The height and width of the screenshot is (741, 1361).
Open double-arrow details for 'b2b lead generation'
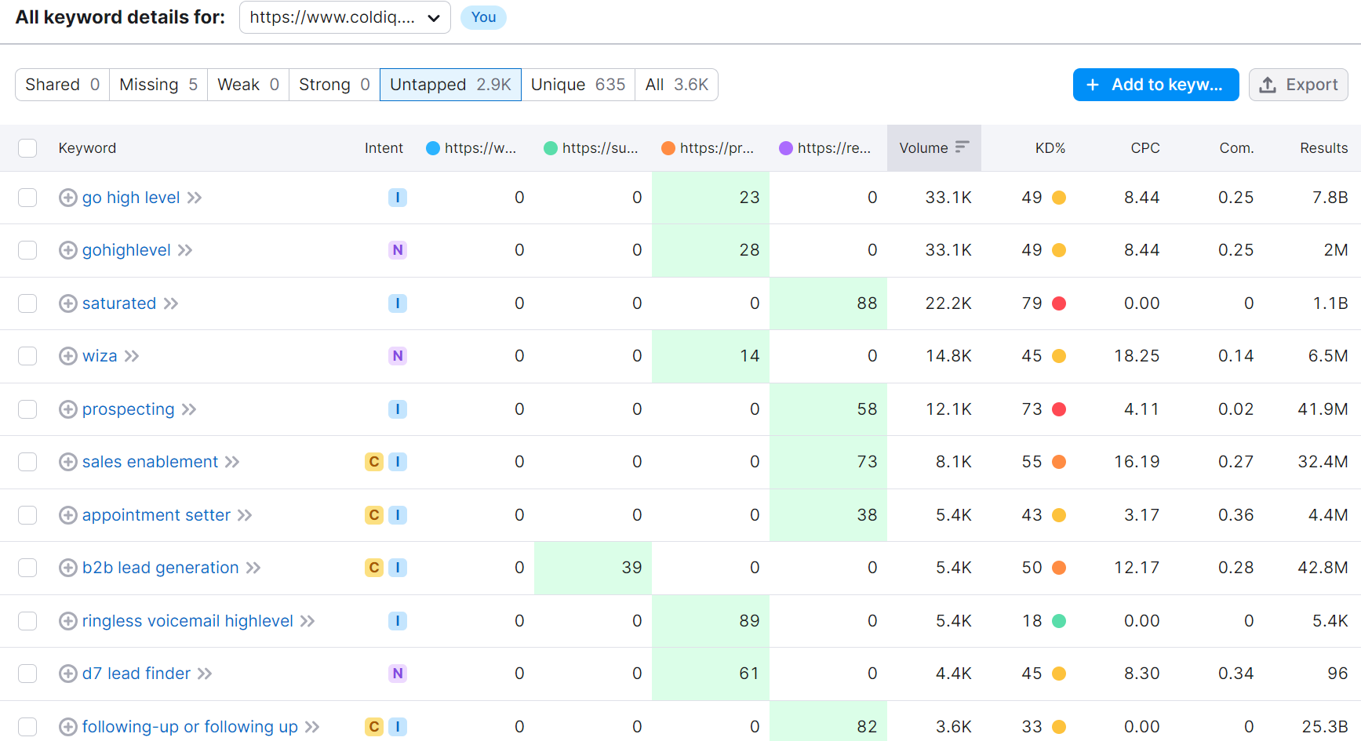(253, 568)
